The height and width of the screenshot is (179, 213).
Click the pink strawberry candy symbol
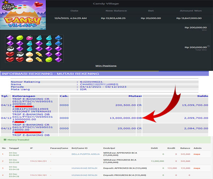pos(29,38)
